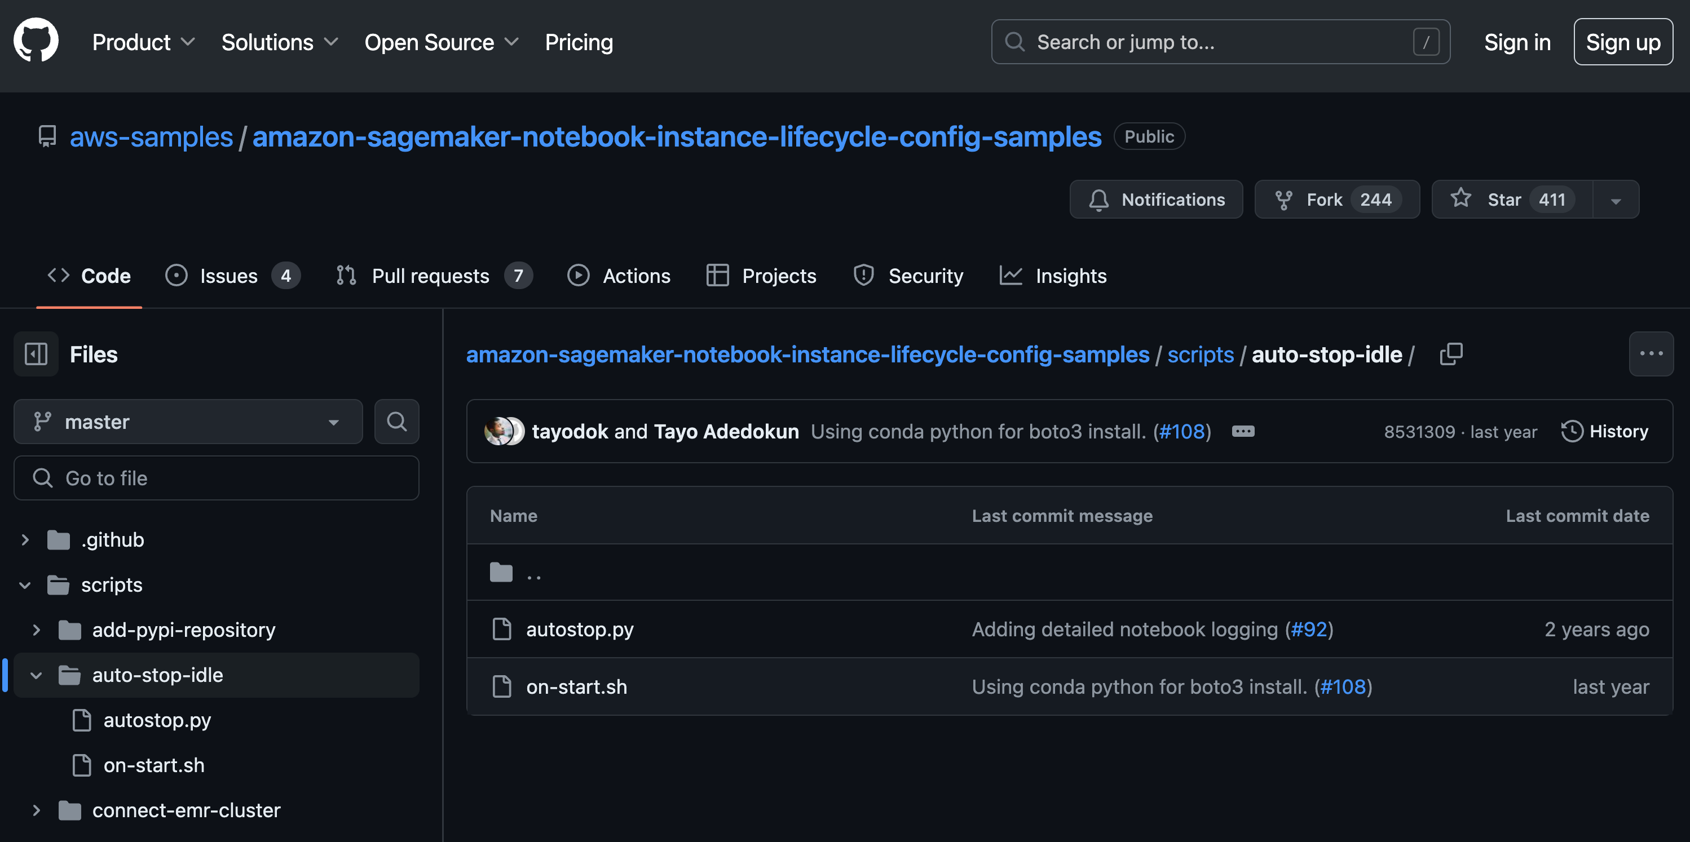
Task: Open on-start.sh in the file table
Action: tap(577, 686)
